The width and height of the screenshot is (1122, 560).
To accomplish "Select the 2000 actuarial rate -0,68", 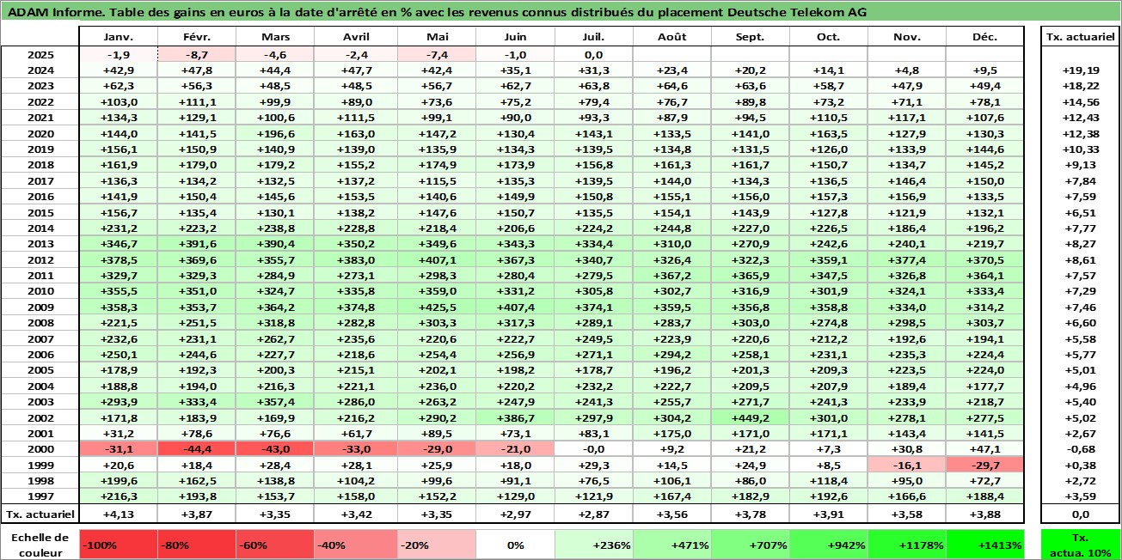I will tap(1081, 449).
